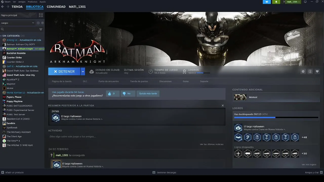This screenshot has width=324, height=182.
Task: Open Ver mis logros link
Action: pos(309,165)
